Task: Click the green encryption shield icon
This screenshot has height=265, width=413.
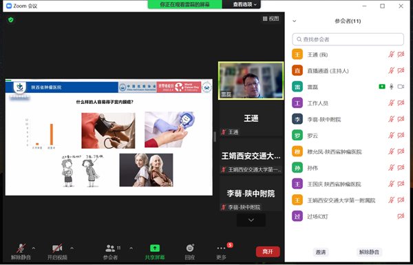Action: pos(11,20)
